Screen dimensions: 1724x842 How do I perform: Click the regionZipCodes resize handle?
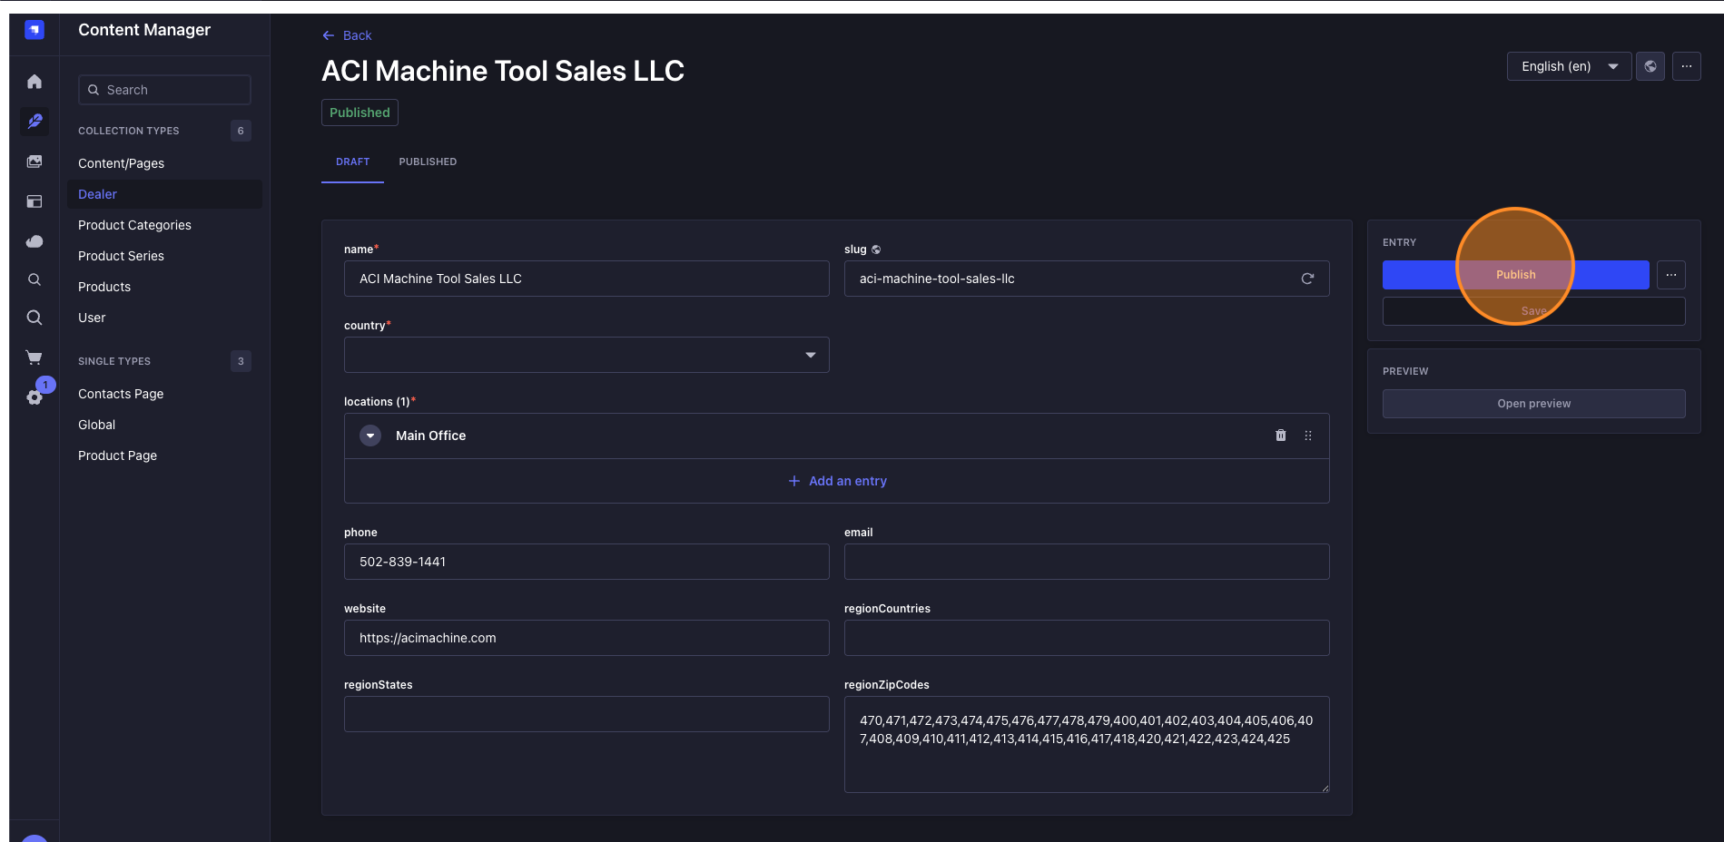(1325, 788)
